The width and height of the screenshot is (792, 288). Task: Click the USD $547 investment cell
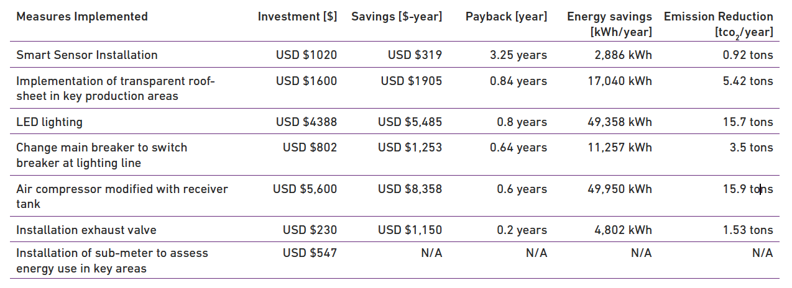310,253
